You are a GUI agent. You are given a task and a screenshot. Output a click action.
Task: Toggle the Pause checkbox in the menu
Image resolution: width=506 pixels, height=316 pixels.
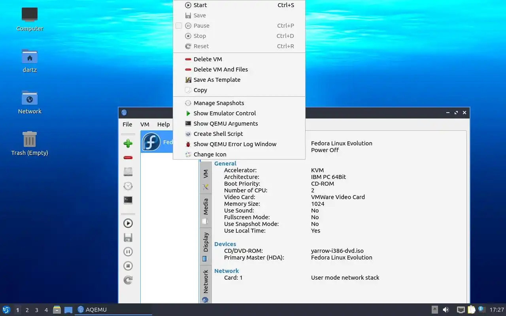pos(179,26)
